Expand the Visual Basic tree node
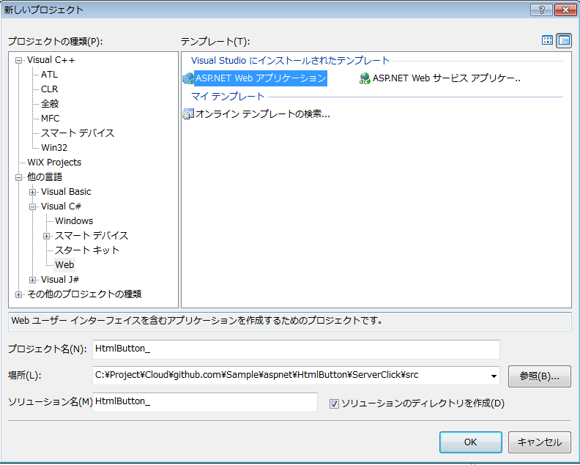 pyautogui.click(x=32, y=192)
